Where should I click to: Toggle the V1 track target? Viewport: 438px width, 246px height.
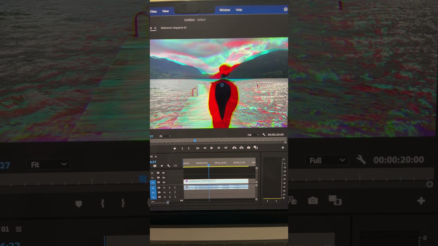pyautogui.click(x=153, y=182)
